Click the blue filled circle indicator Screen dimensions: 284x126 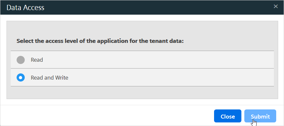click(x=20, y=78)
